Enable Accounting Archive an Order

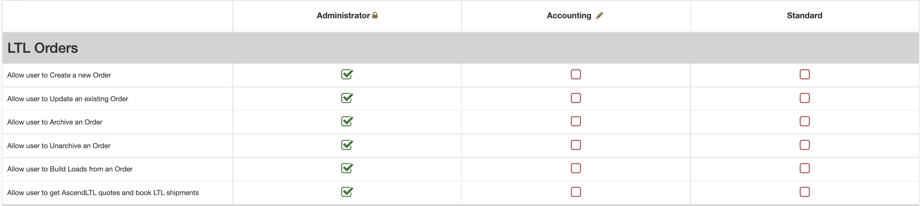[576, 121]
